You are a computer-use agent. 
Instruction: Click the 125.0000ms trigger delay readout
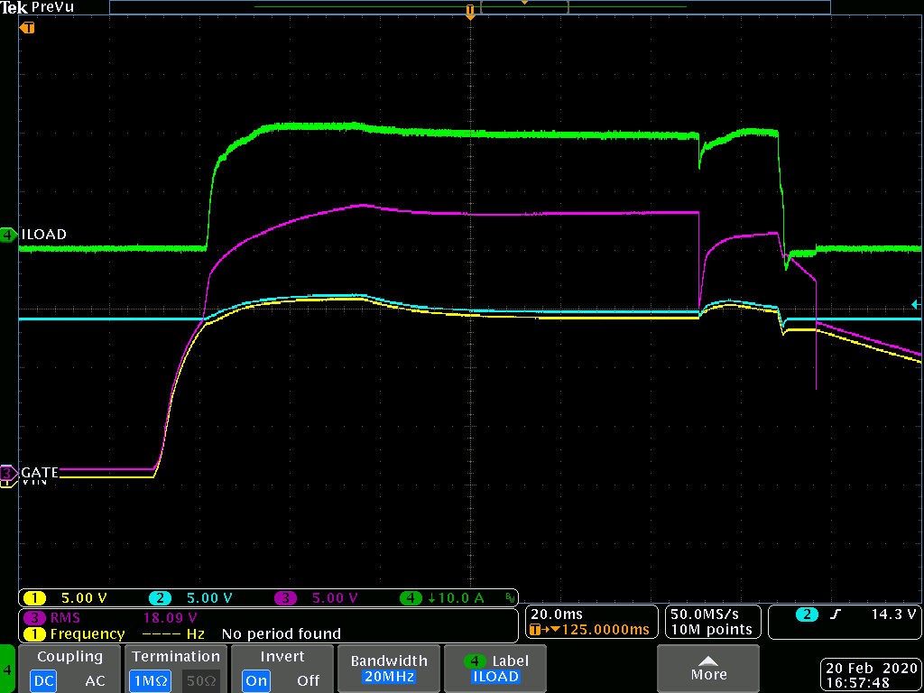coord(590,629)
